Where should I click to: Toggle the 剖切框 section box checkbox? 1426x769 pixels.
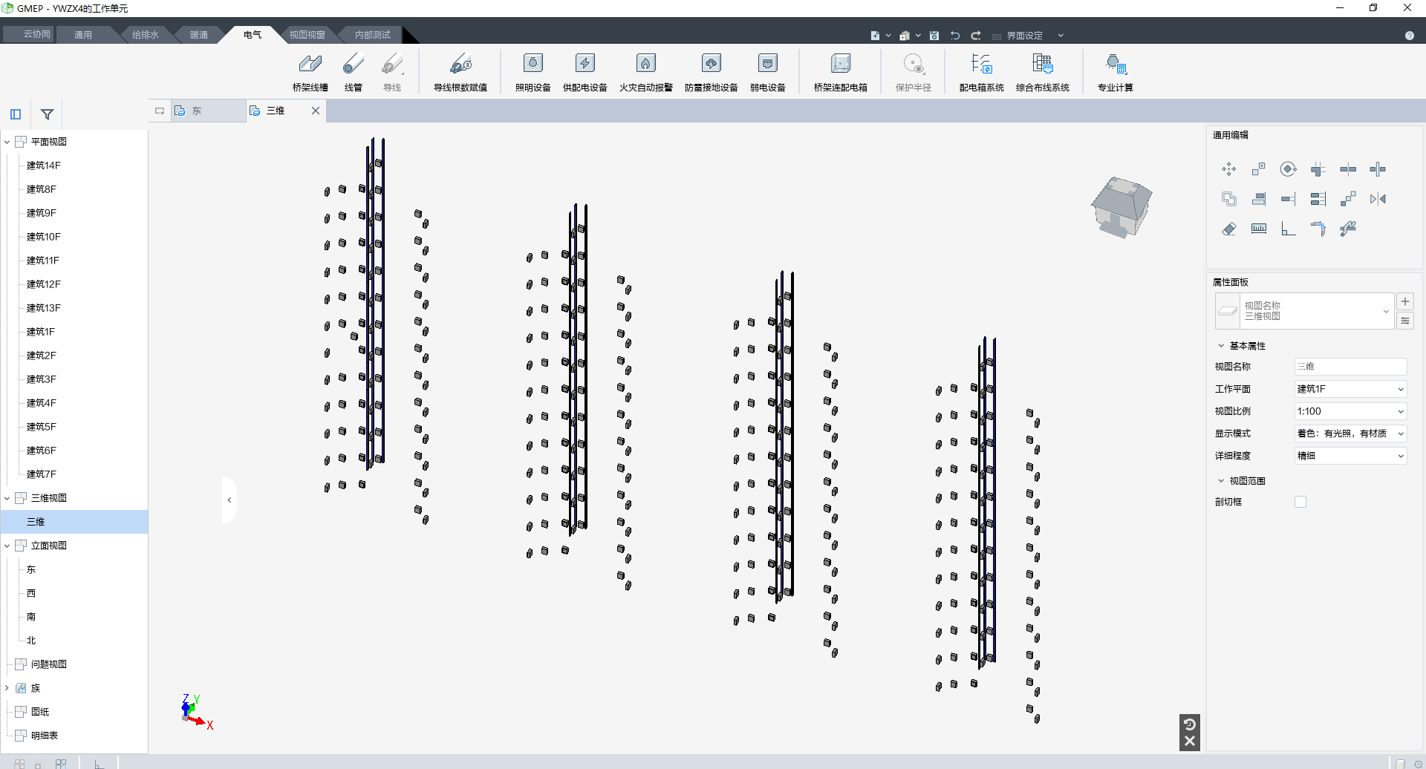(x=1300, y=502)
